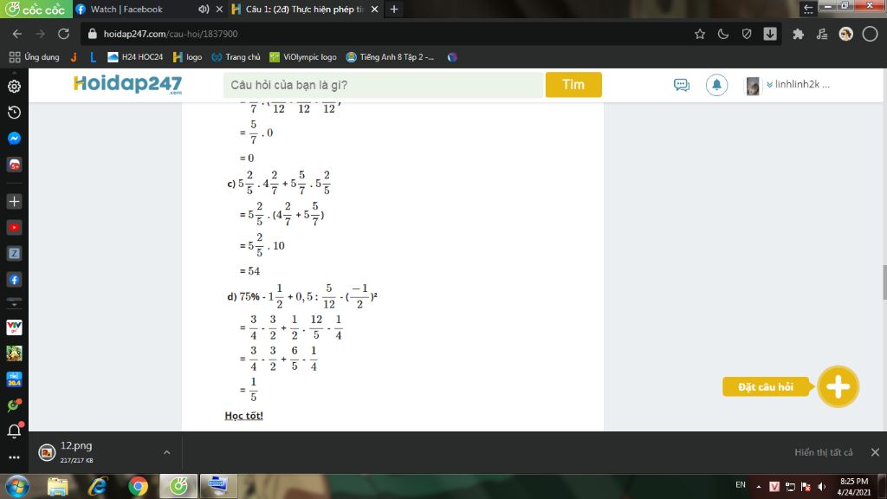Show hidden system tray icons
Screen dimensions: 887x499
coord(759,487)
